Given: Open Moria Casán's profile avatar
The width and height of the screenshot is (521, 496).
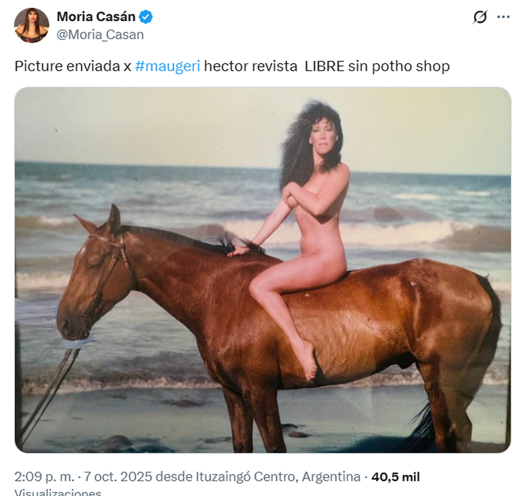Looking at the screenshot, I should (32, 25).
